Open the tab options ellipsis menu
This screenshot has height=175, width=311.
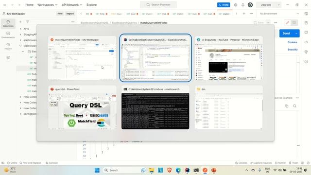[x=251, y=14]
